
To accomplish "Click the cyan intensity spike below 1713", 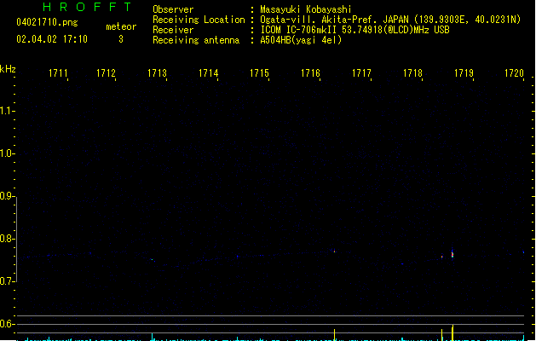I will pyautogui.click(x=152, y=337).
